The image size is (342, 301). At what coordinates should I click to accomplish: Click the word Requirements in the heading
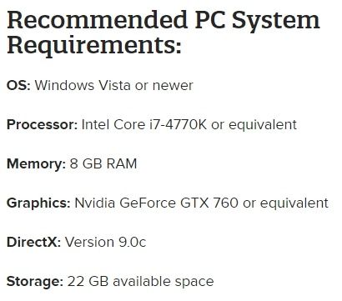coord(94,46)
